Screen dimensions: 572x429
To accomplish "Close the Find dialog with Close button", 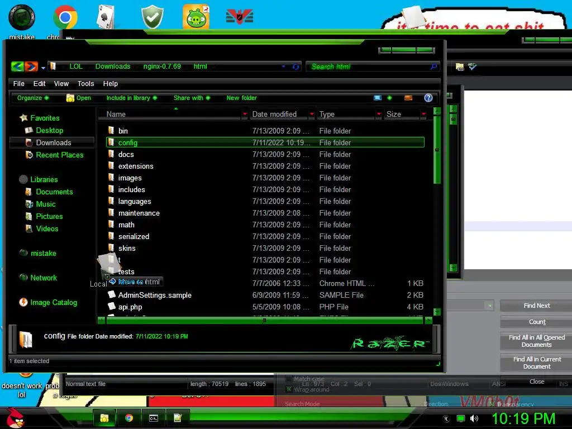I will coord(537,381).
